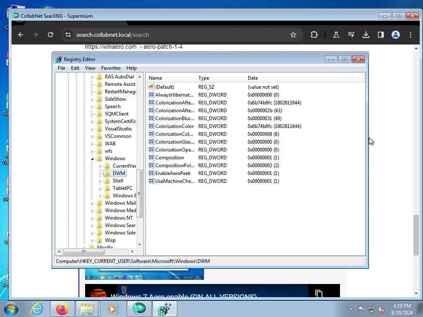Click the taskbar clock showing 4:19 PM
The width and height of the screenshot is (423, 317).
tap(402, 309)
